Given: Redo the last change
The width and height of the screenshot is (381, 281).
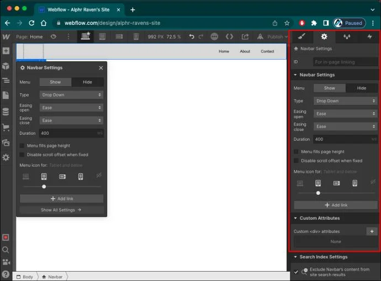Looking at the screenshot, I should coord(200,36).
